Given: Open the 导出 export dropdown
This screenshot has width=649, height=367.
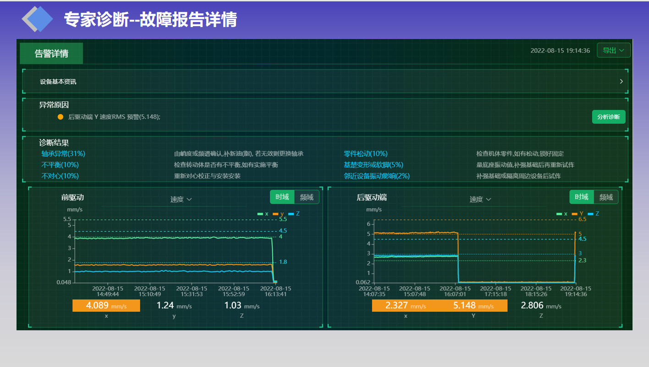Looking at the screenshot, I should pos(613,50).
